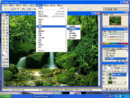Click the Jump to ImageReady button
Screen dimensions: 130x98
5,66
